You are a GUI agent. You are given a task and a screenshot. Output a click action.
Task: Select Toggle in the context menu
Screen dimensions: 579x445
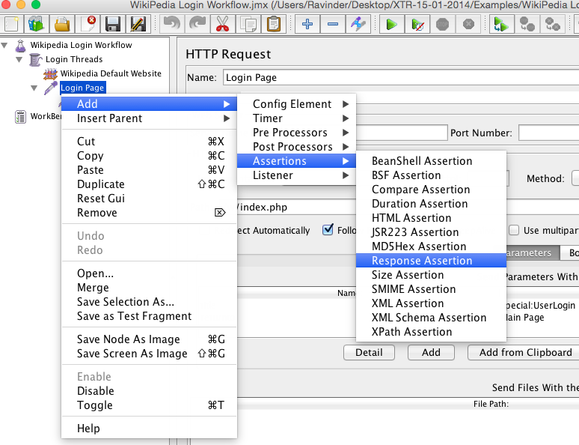[149, 405]
